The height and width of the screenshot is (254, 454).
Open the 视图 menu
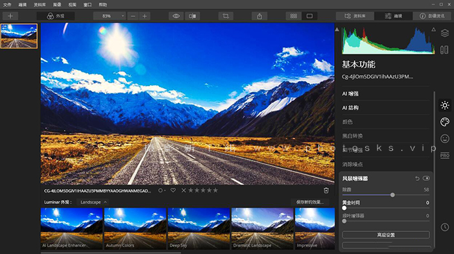[x=72, y=5]
